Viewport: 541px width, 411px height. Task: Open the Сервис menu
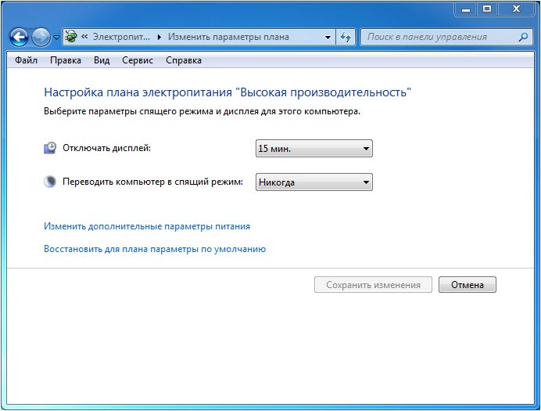coord(138,60)
